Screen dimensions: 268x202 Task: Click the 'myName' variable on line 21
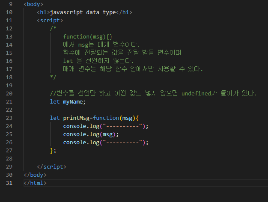73,102
